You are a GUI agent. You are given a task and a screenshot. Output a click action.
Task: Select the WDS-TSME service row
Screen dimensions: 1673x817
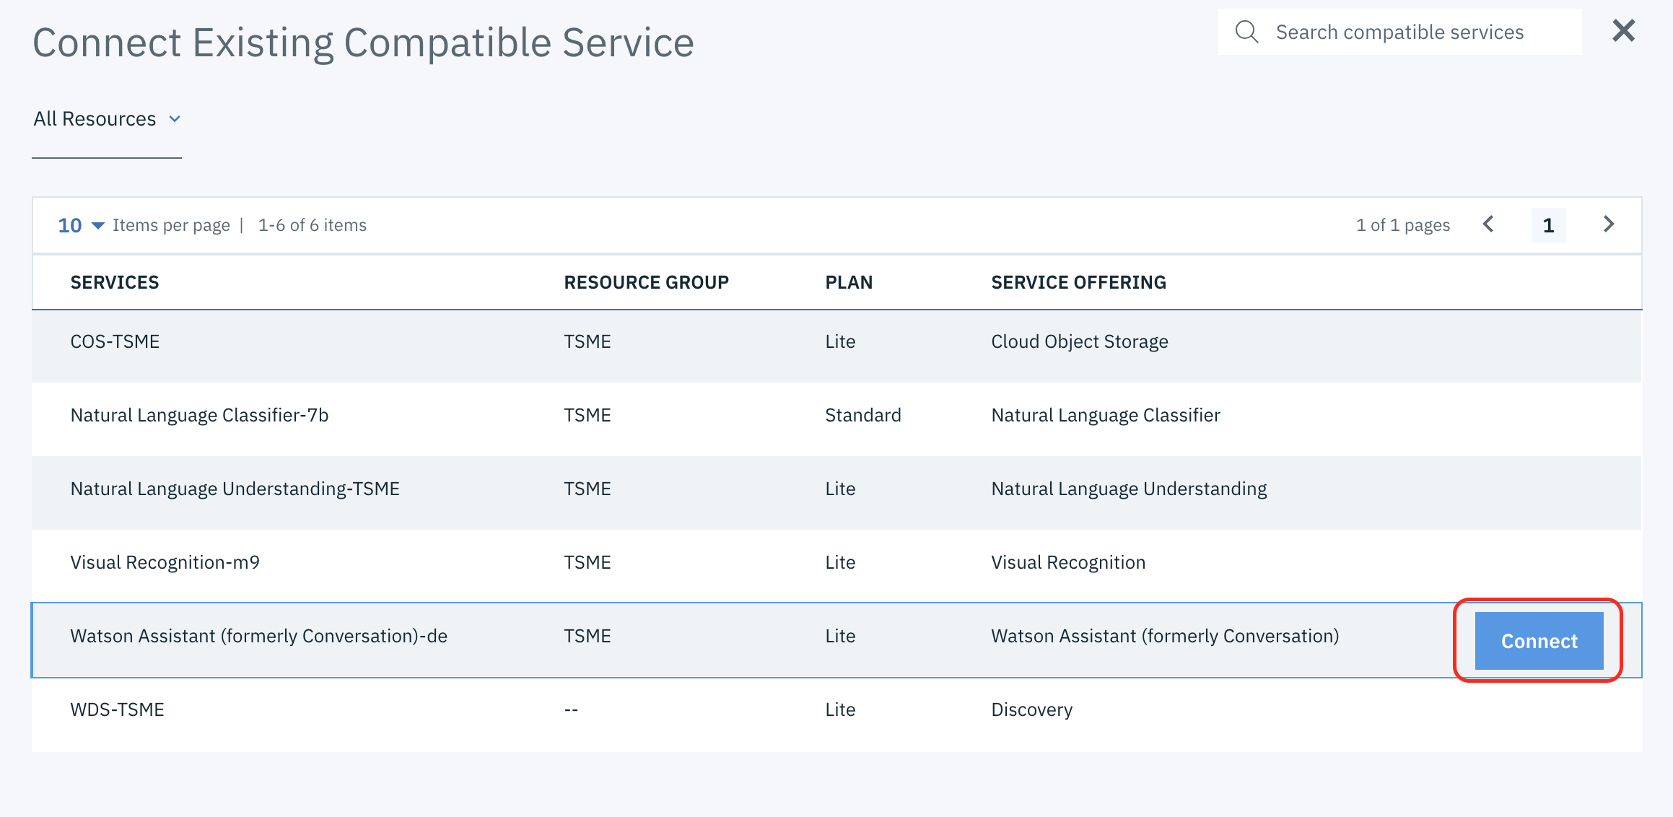coord(117,709)
